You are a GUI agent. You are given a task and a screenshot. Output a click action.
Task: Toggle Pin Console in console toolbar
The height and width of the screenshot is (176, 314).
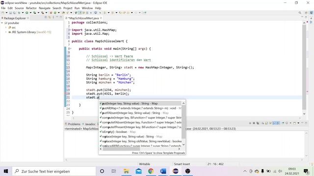(283, 123)
